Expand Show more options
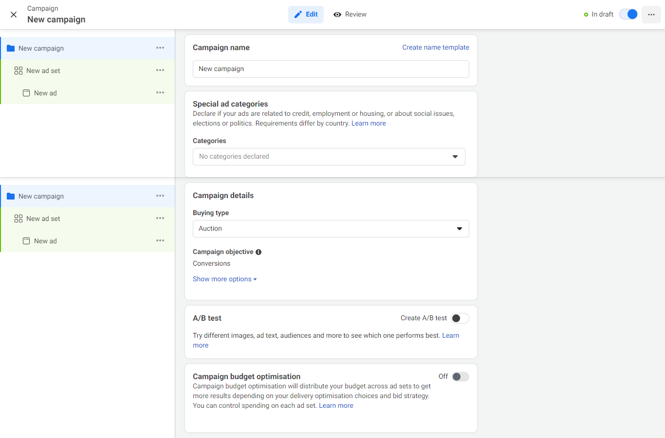 224,279
